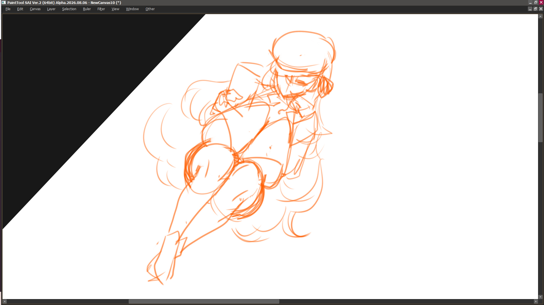Close the NewCanvas10 document
This screenshot has height=305, width=544.
point(541,9)
